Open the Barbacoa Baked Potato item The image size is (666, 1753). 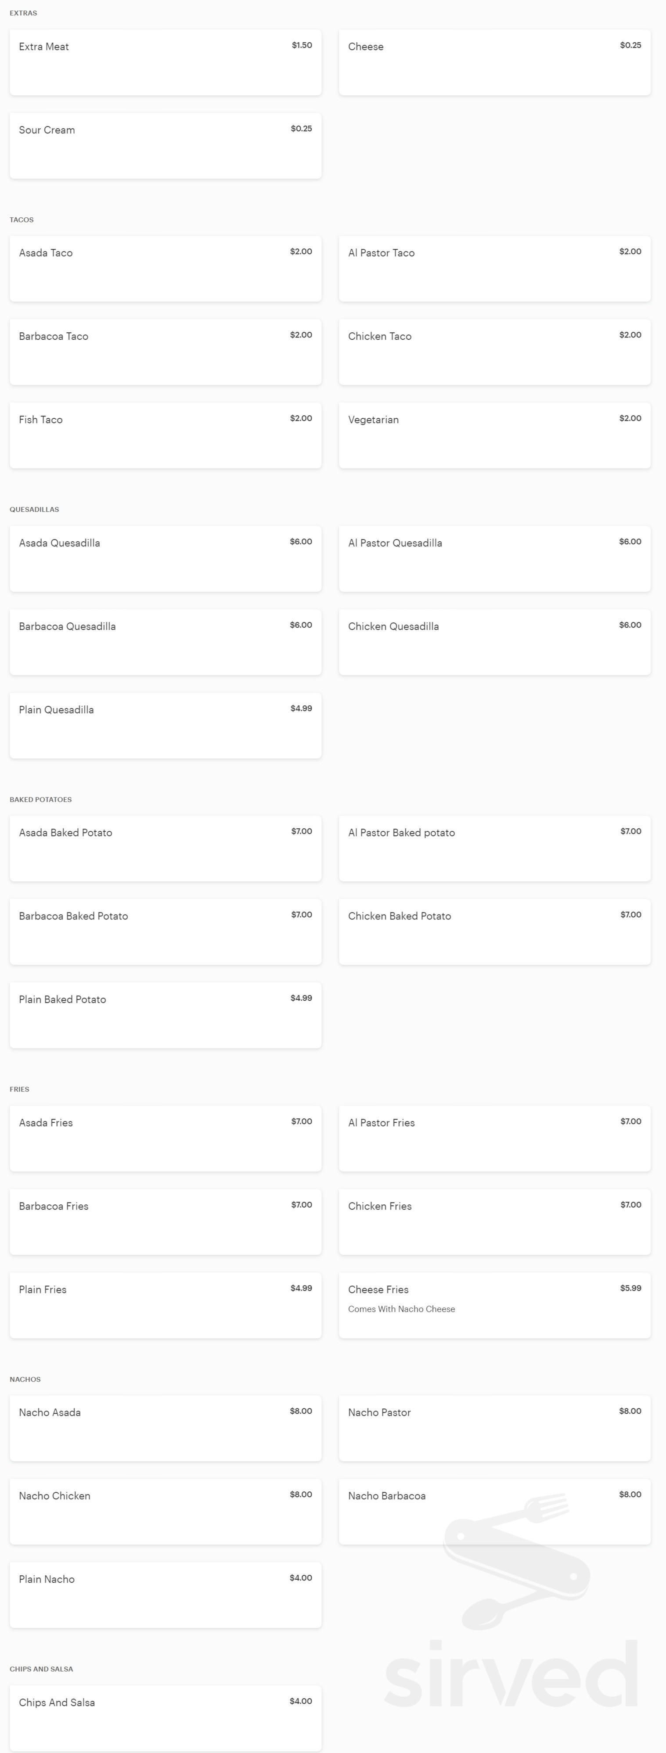(x=165, y=932)
